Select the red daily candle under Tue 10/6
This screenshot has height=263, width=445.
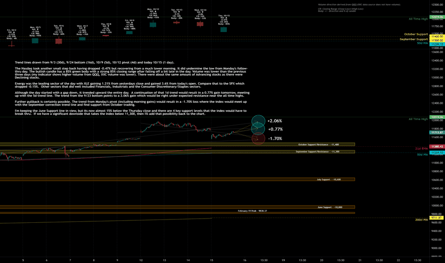(59, 41)
